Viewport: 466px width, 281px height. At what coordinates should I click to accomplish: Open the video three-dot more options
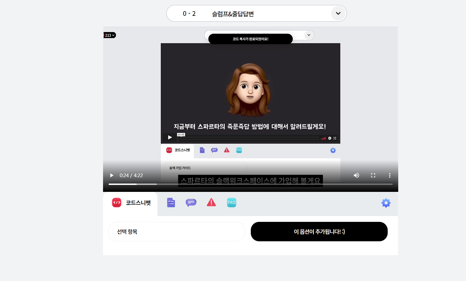point(390,175)
